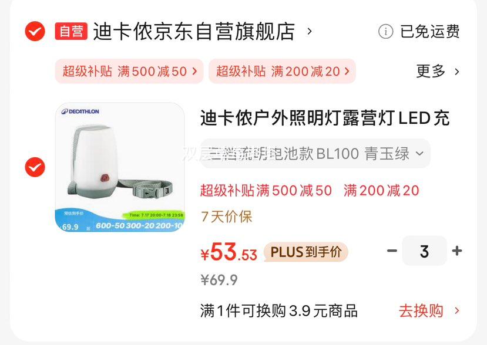Uncheck the store-level red selection circle
This screenshot has width=487, height=345.
[35, 31]
